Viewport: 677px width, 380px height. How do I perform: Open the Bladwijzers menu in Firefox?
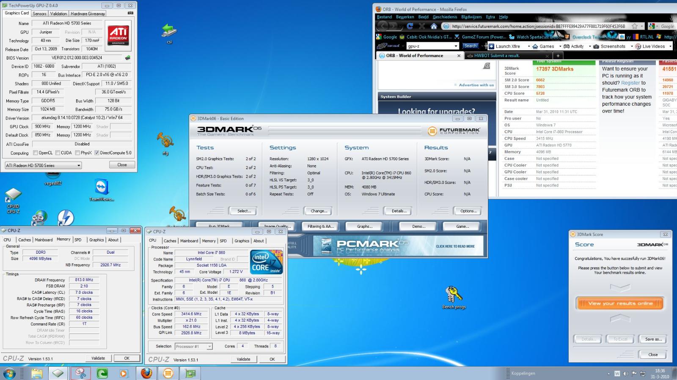click(471, 17)
